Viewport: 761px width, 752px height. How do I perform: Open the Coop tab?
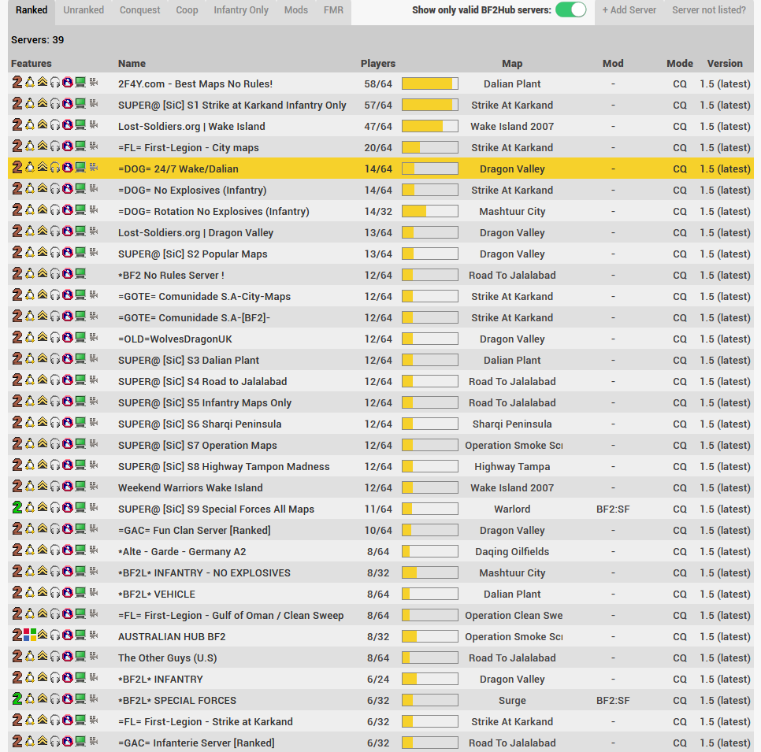(187, 10)
